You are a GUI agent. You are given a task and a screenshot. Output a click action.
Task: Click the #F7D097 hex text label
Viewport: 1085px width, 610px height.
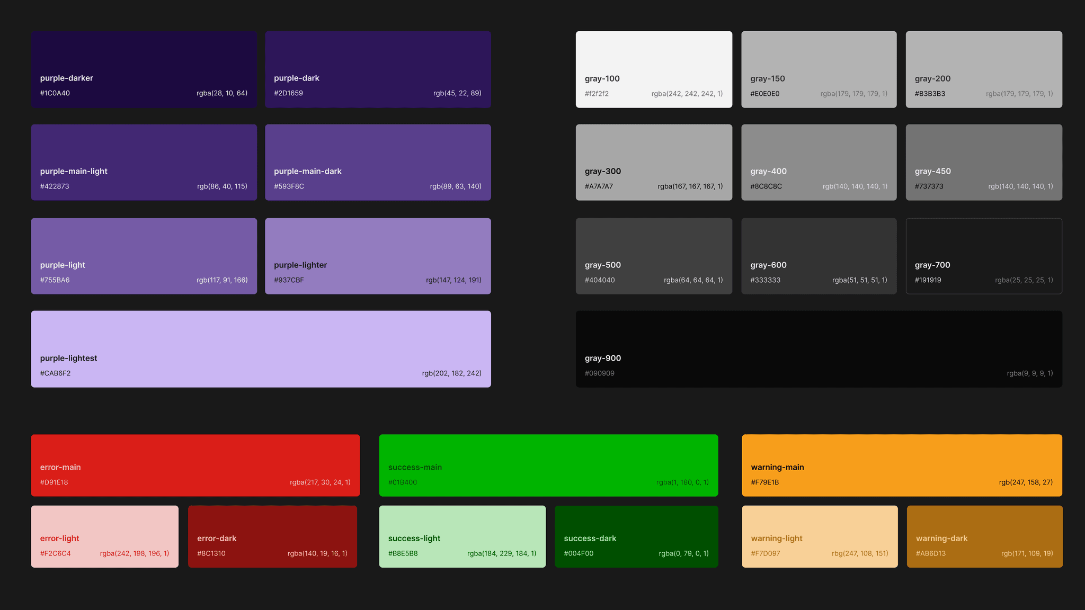point(765,553)
